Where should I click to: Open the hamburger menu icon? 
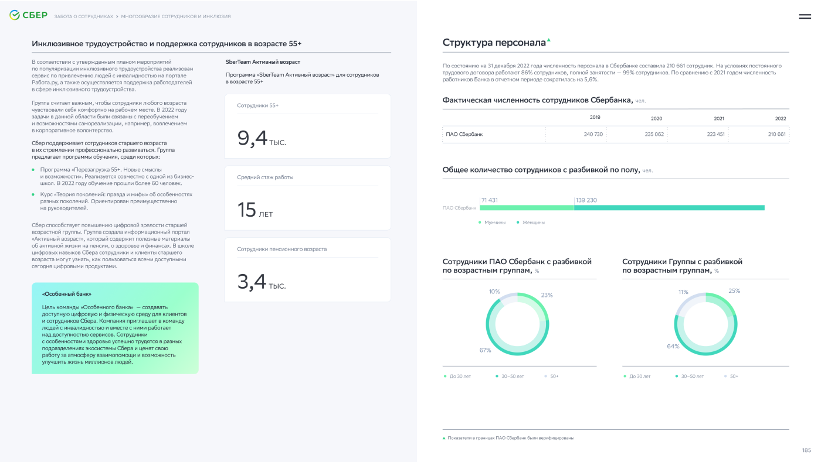(805, 16)
